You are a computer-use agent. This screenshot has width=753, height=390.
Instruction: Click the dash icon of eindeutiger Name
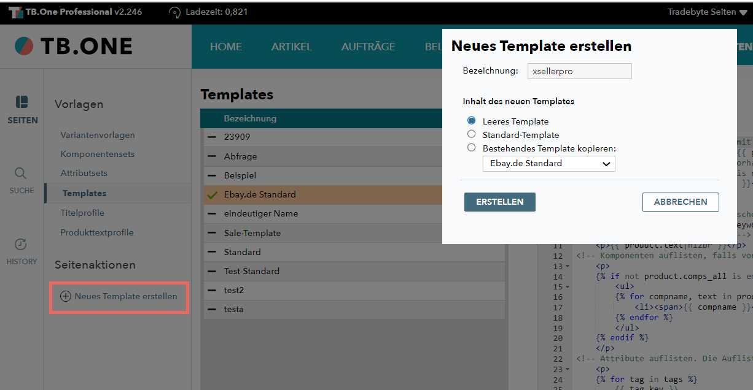tap(213, 214)
